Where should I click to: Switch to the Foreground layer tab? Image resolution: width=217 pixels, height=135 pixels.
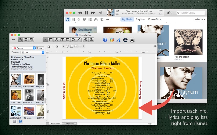click(56, 124)
